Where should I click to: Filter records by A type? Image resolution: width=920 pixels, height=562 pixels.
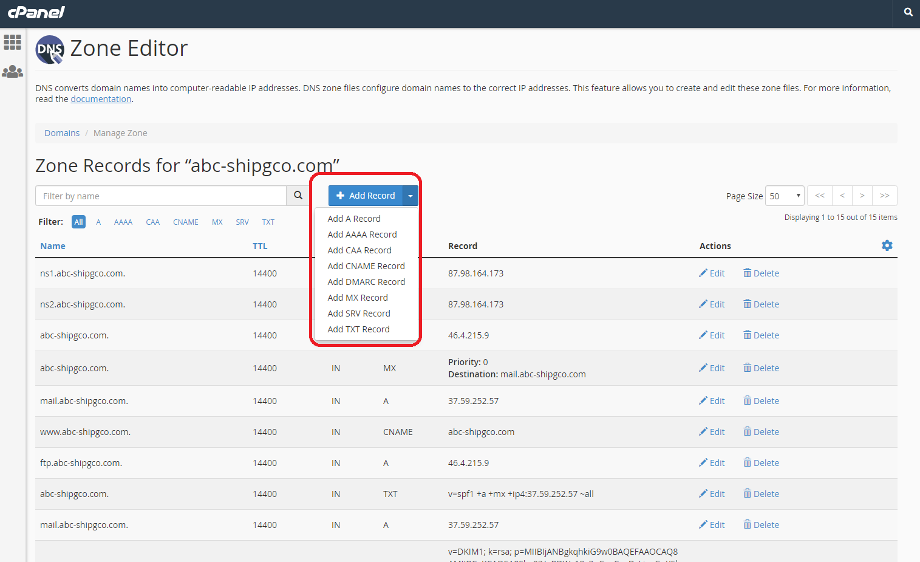(x=98, y=222)
